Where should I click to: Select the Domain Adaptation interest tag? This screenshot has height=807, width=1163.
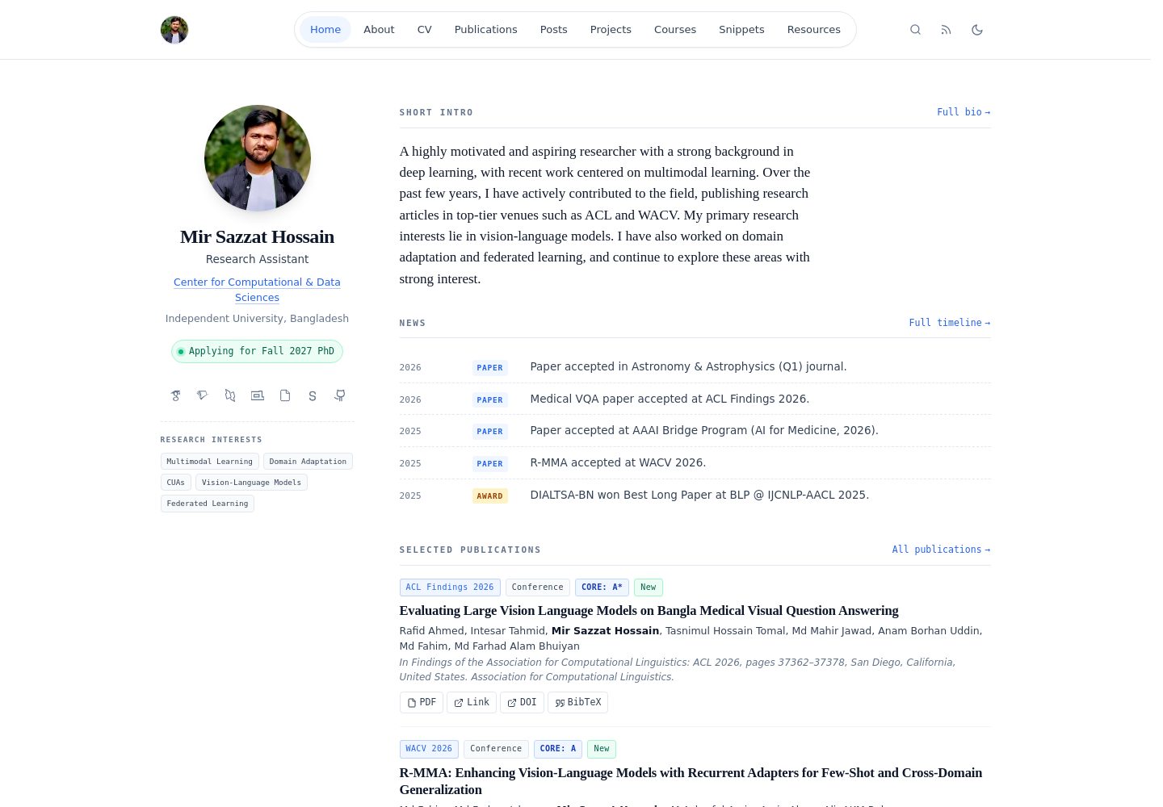pyautogui.click(x=308, y=462)
